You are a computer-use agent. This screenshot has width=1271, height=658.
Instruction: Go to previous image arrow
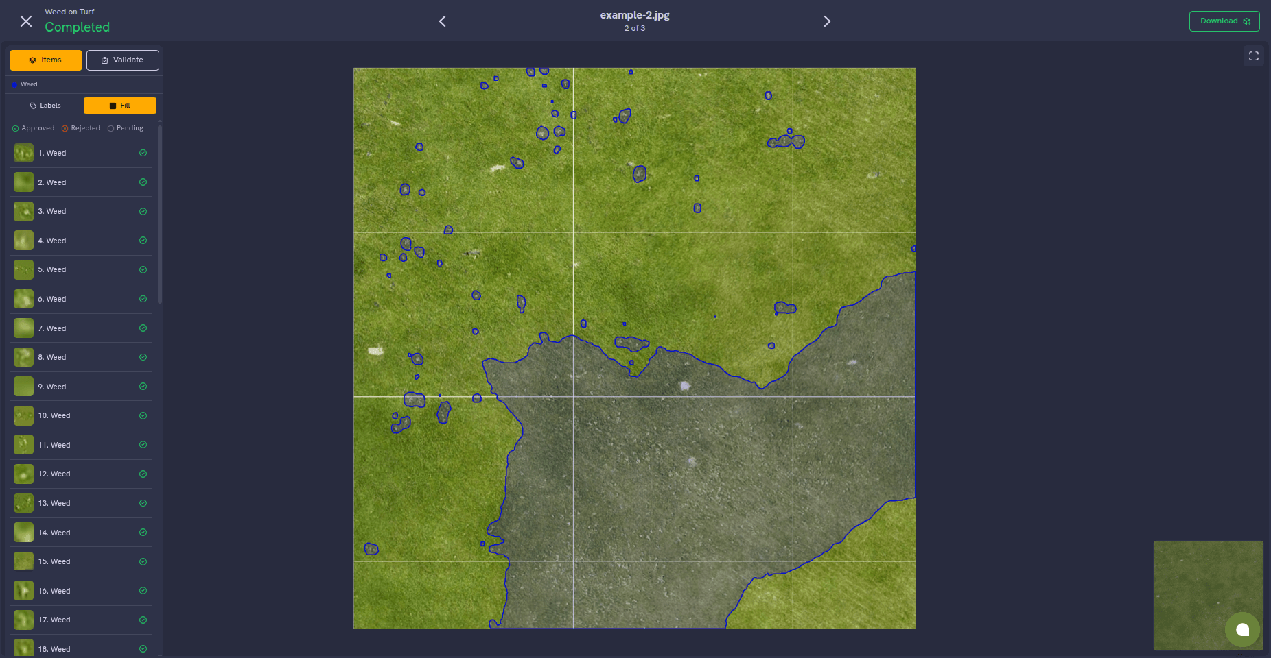click(x=443, y=21)
